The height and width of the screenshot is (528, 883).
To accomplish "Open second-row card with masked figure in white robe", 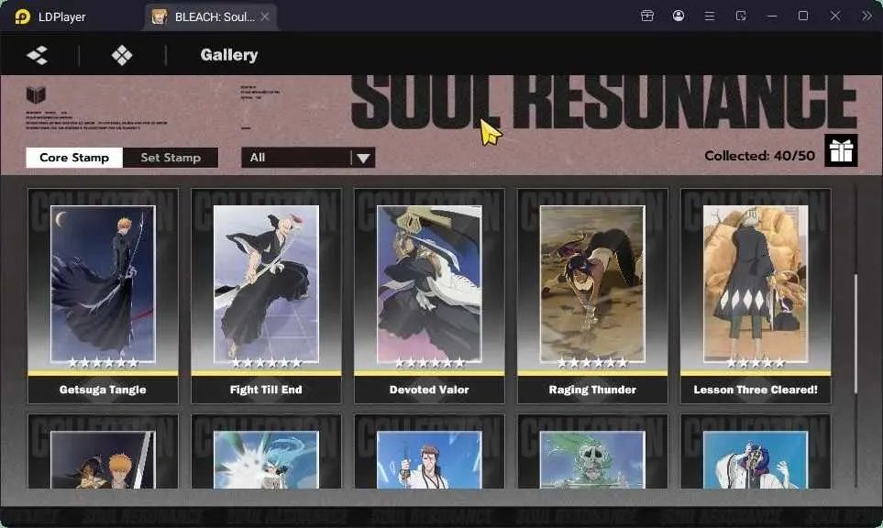I will click(x=756, y=452).
